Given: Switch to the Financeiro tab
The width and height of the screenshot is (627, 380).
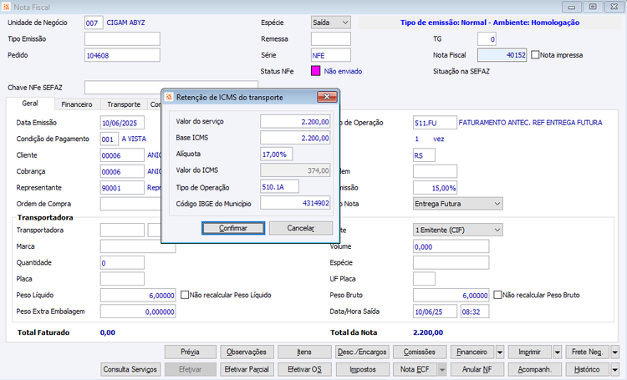Looking at the screenshot, I should point(77,104).
